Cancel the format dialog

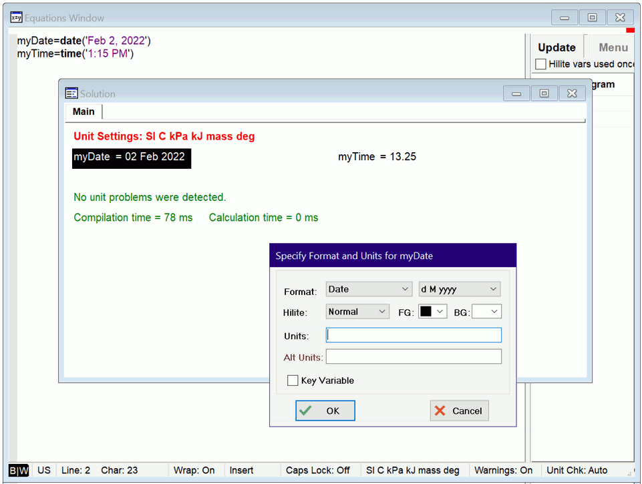pyautogui.click(x=459, y=411)
